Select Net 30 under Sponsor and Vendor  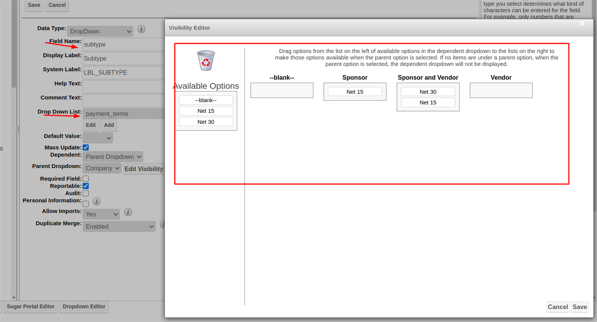point(428,91)
